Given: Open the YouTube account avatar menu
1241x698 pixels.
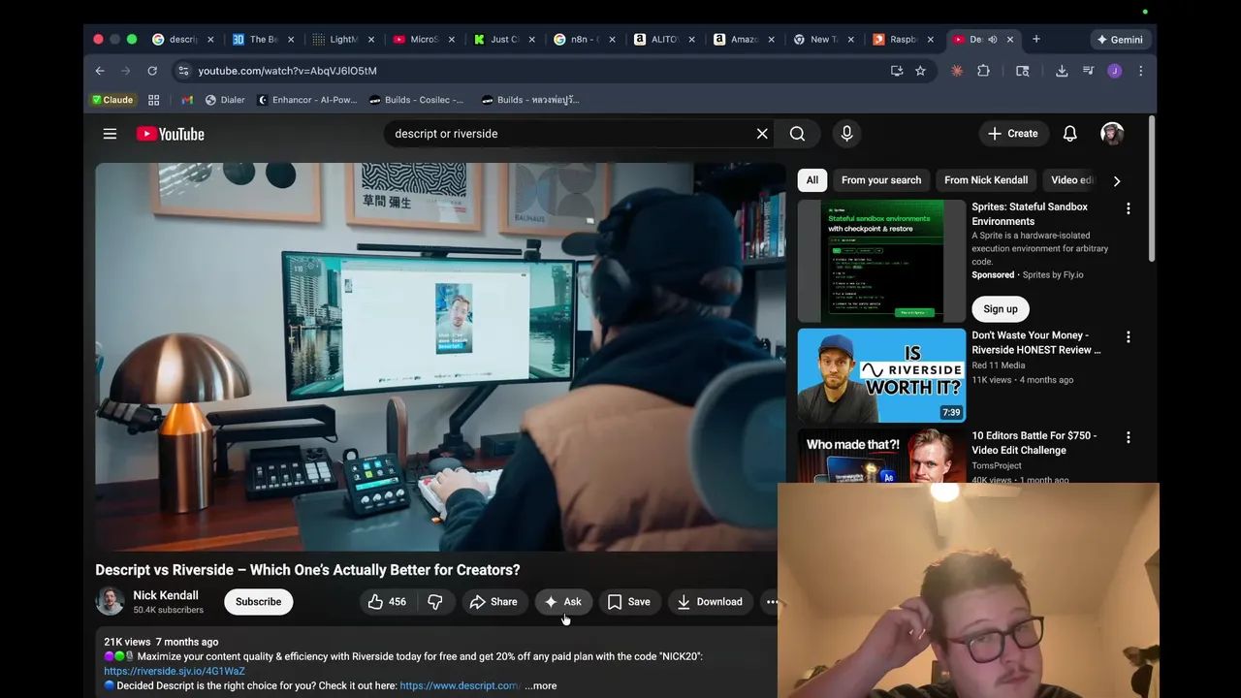Looking at the screenshot, I should [1112, 134].
